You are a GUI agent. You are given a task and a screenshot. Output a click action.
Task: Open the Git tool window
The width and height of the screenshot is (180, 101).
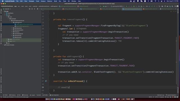point(19,95)
